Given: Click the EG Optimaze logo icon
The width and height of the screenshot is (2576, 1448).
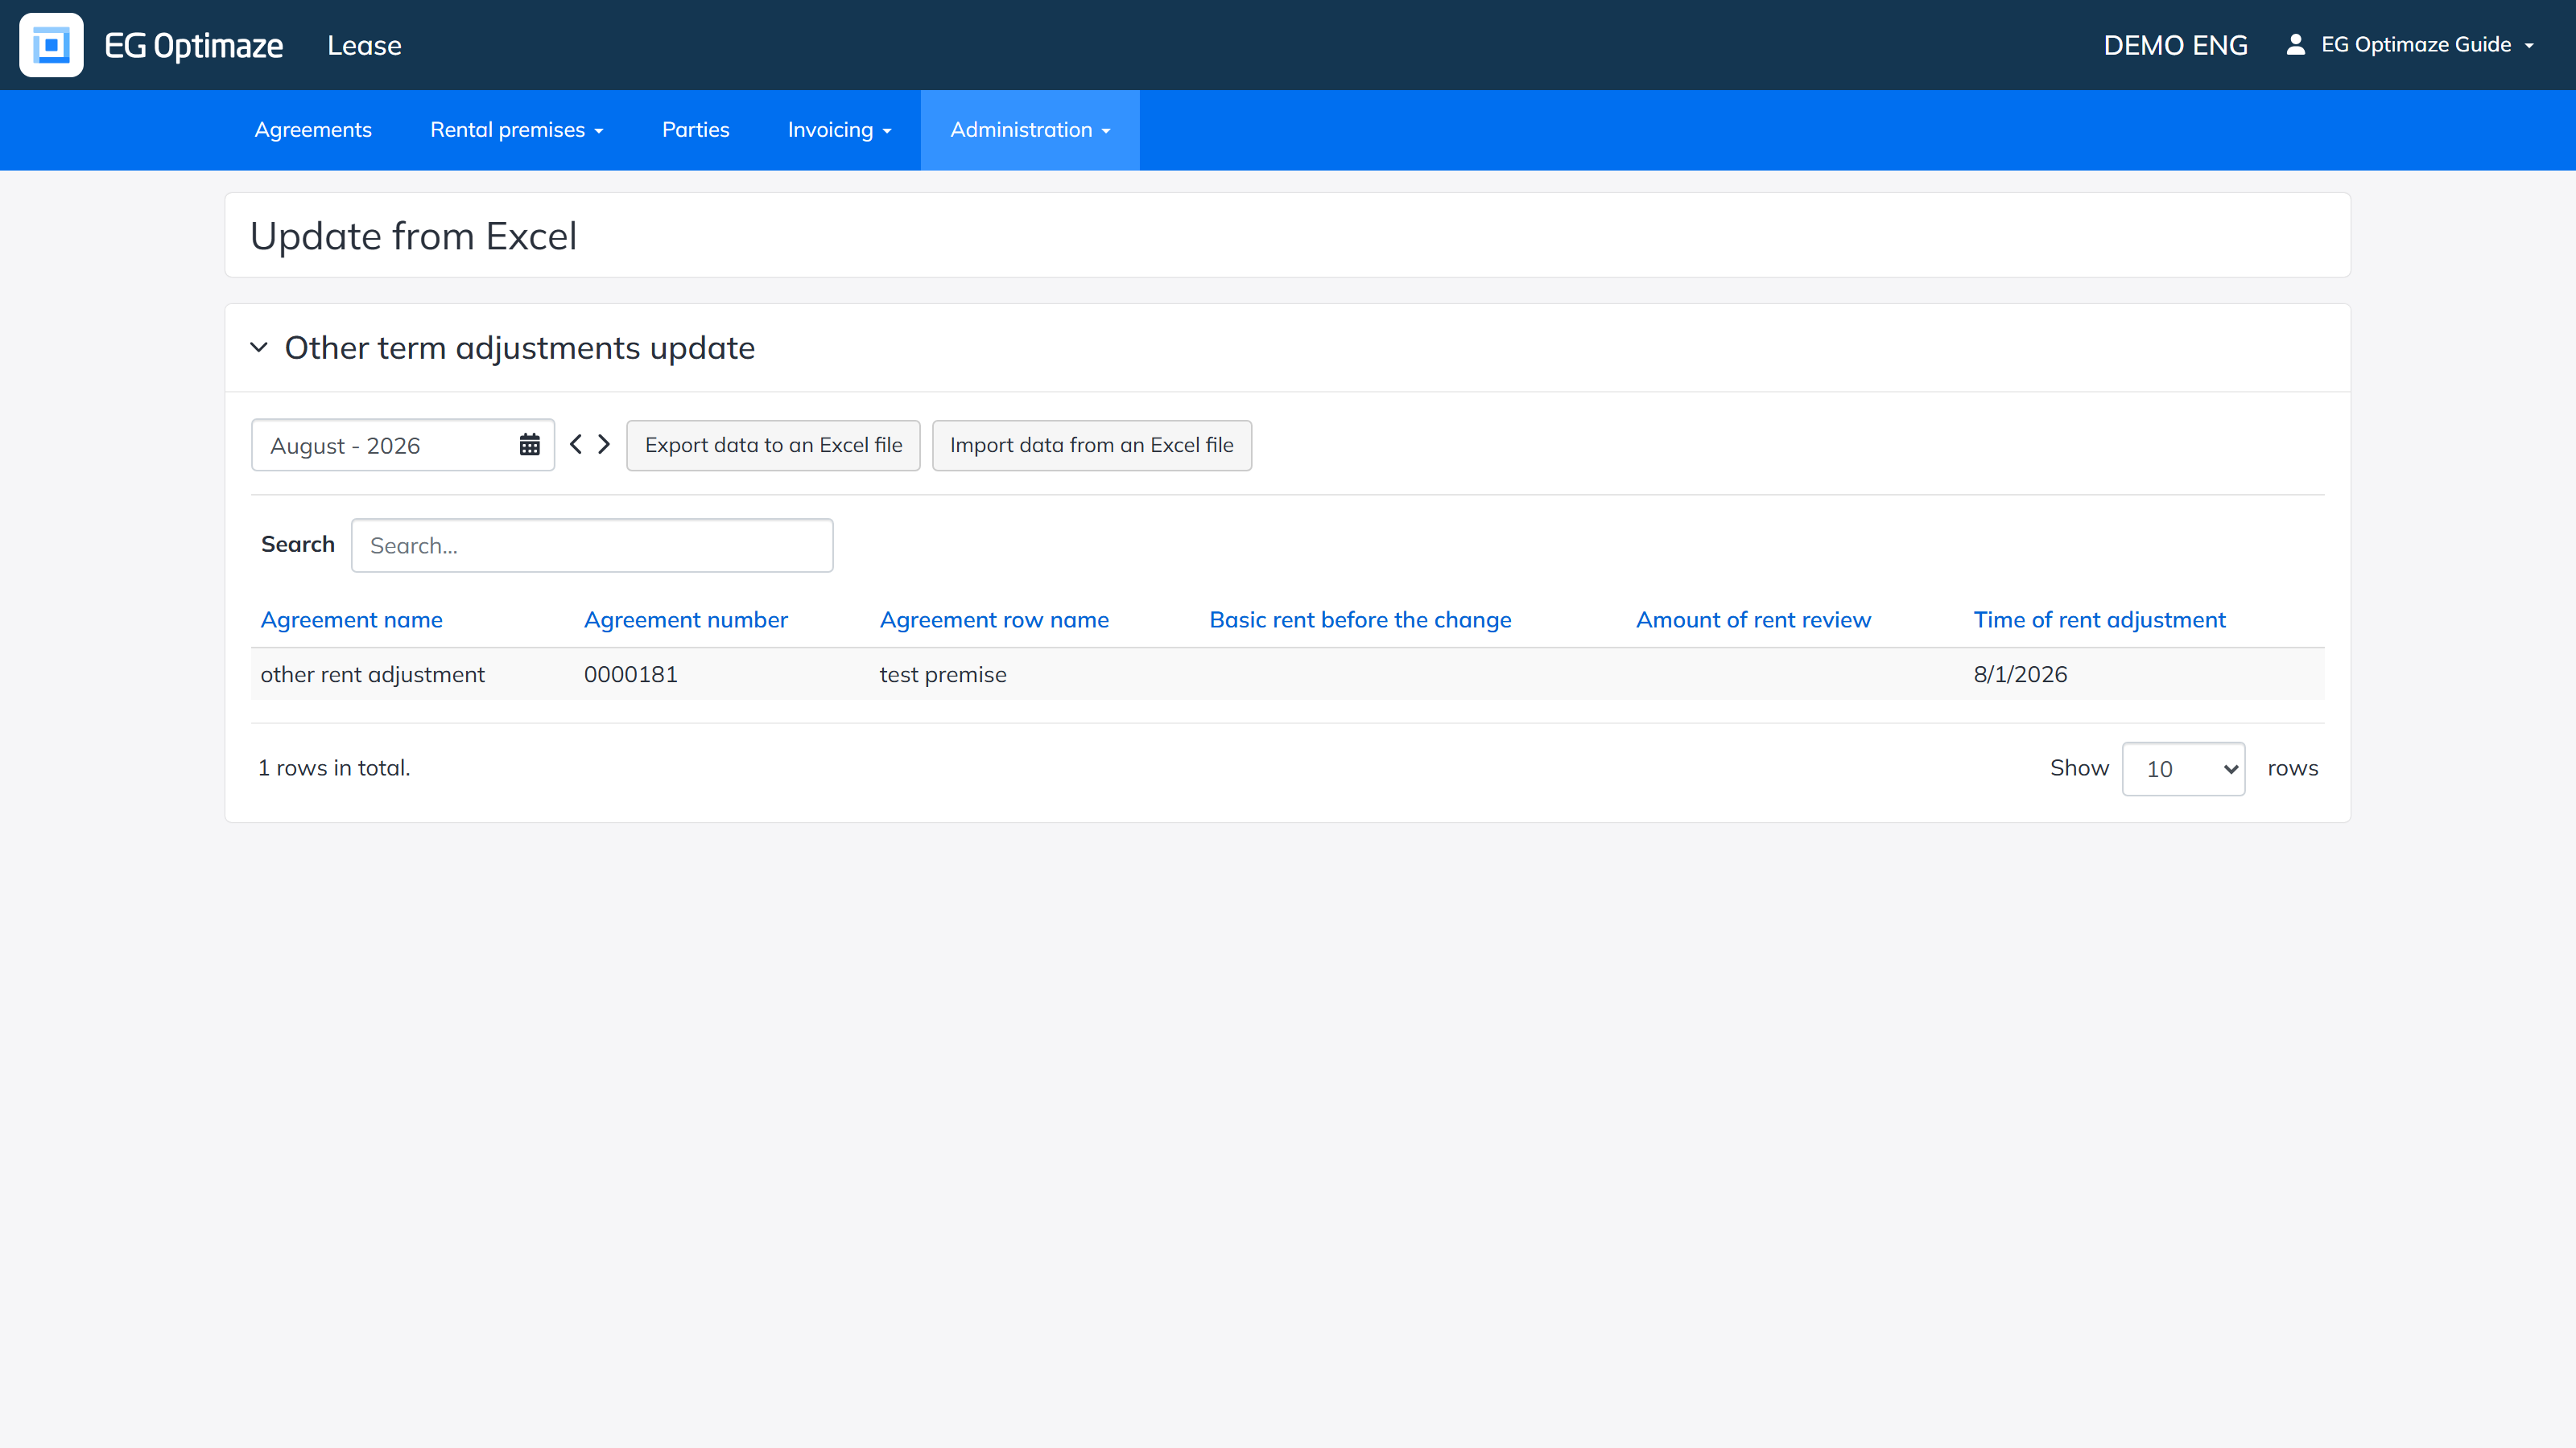Looking at the screenshot, I should 51,45.
